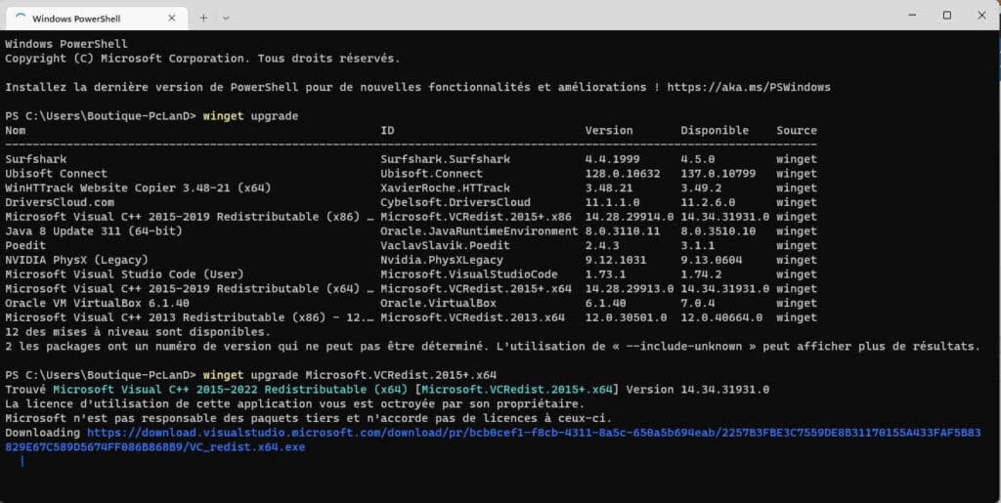Click the VirtualBox available version '7.0.4'

coord(697,304)
